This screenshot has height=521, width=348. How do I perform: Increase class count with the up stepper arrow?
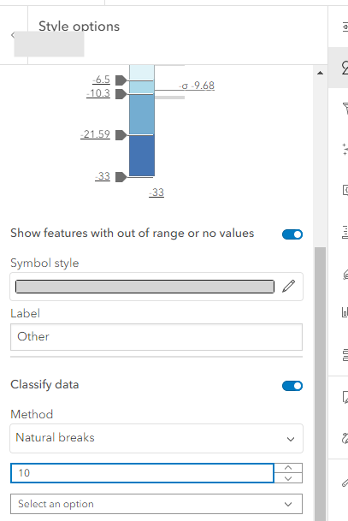coord(288,468)
